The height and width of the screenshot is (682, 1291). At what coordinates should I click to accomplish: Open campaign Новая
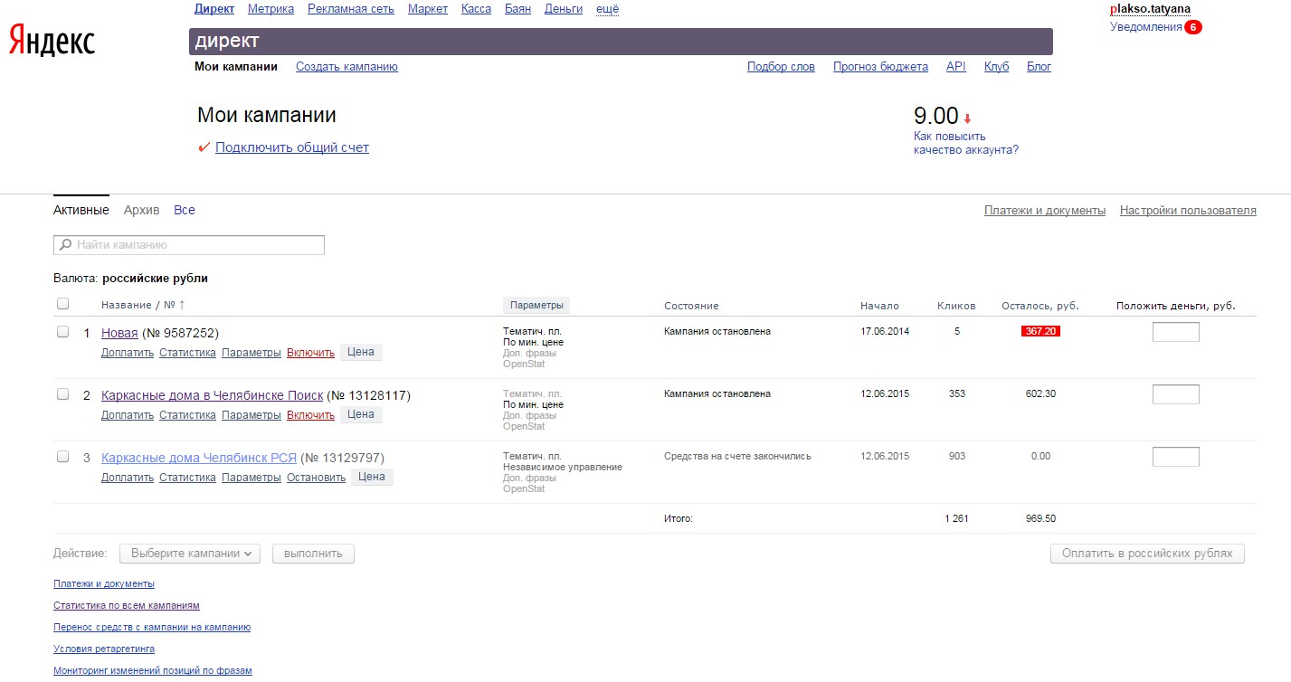point(119,333)
